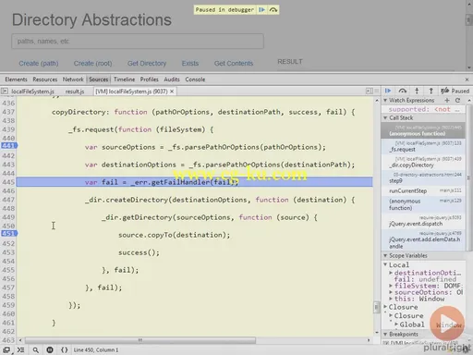Step into next function call
Screen dimensions: 473x355
[417, 91]
